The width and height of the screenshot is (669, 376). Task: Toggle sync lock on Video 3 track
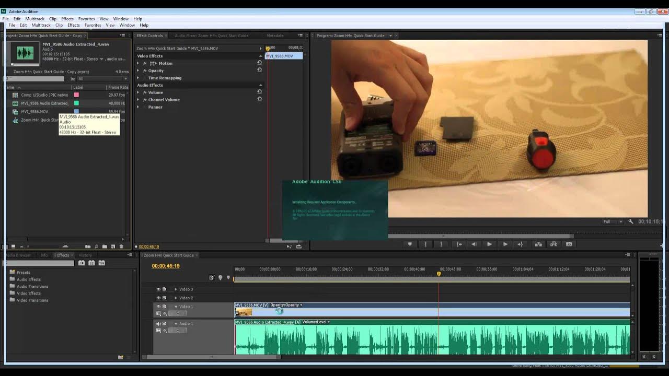coord(165,289)
